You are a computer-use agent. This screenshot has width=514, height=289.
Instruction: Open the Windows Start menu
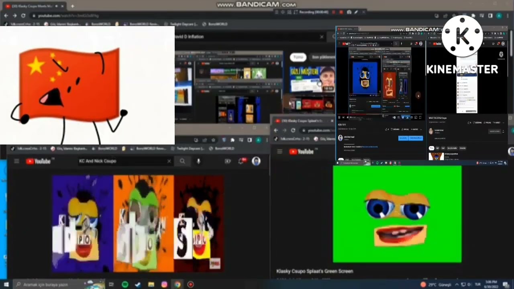pos(6,284)
